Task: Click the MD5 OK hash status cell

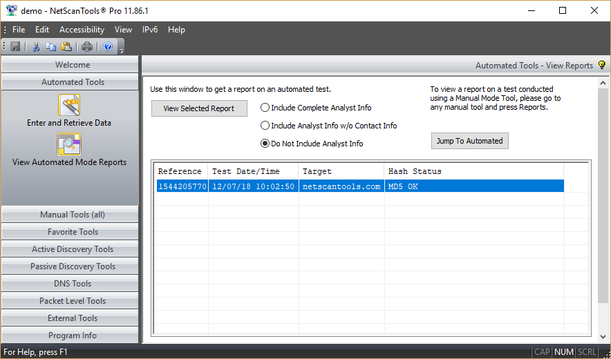Action: (474, 186)
